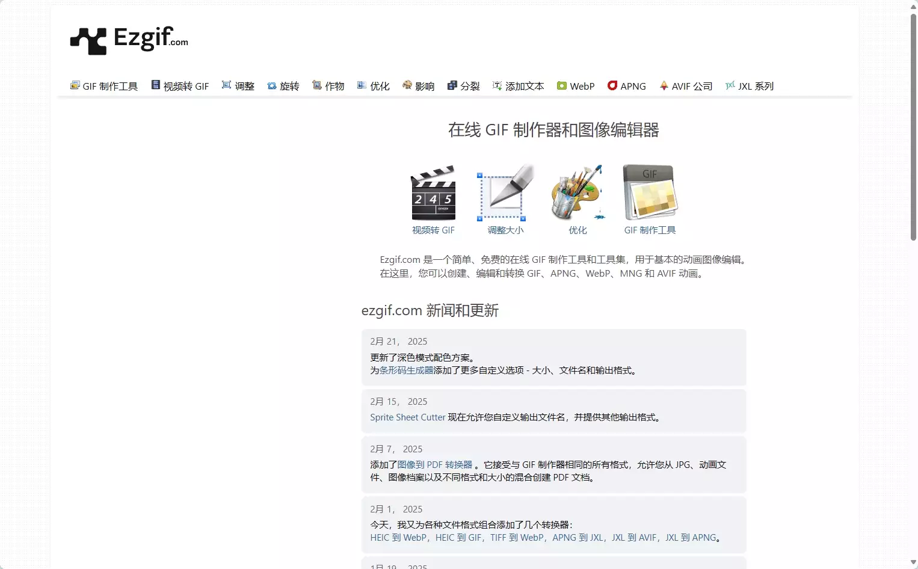Click the date 2月 7， 2025

(396, 449)
